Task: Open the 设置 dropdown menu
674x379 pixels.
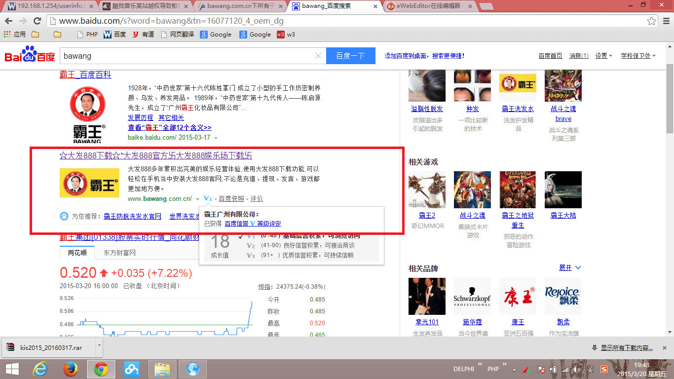Action: [x=604, y=56]
